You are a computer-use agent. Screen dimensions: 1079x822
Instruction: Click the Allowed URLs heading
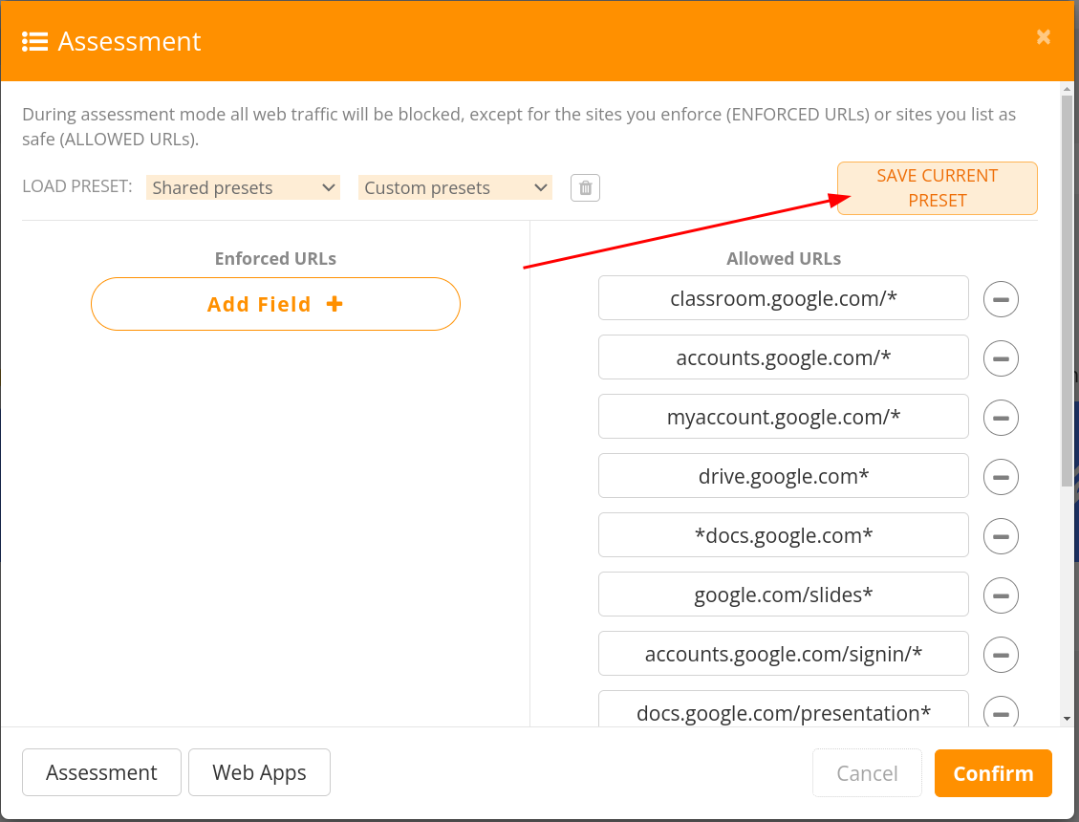tap(784, 259)
